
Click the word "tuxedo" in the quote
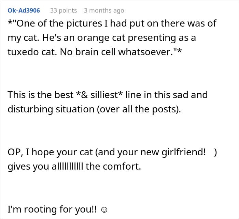pos(22,52)
